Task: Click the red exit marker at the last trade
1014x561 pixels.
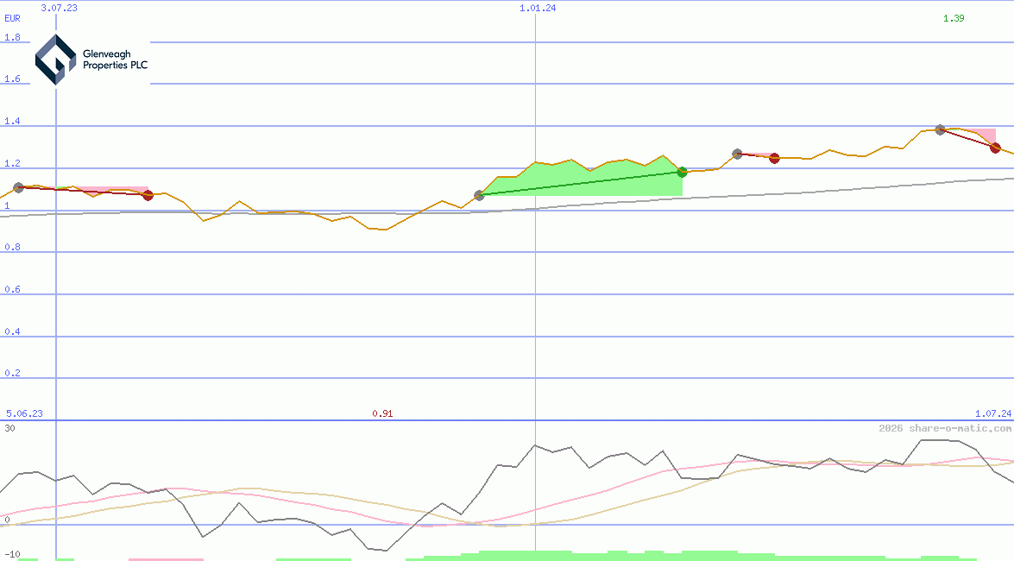Action: pos(995,148)
